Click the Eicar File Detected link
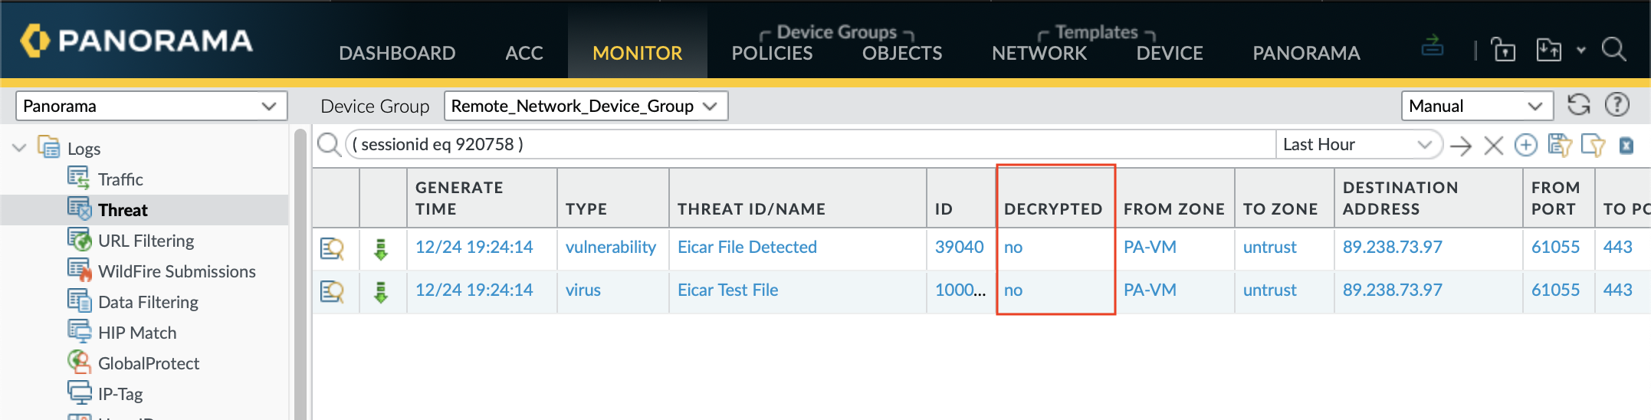Image resolution: width=1651 pixels, height=420 pixels. (x=747, y=247)
